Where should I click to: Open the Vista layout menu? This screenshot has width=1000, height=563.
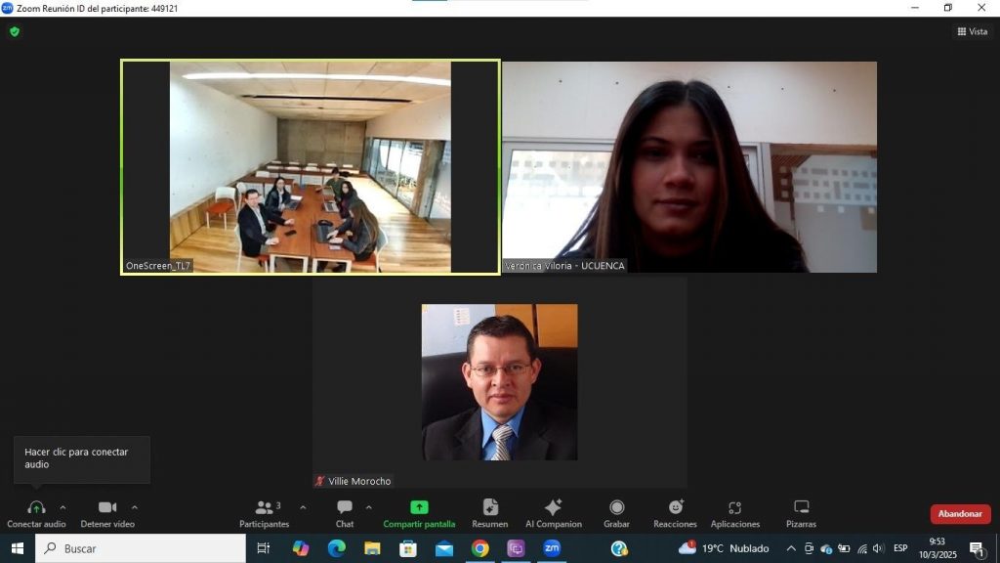pos(972,31)
